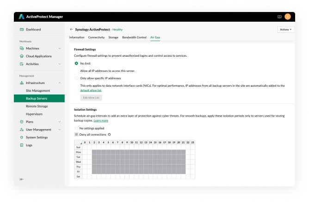Screen dimensions: 309x202
Task: Collapse the sidebar with the arrow icon
Action: (21, 179)
